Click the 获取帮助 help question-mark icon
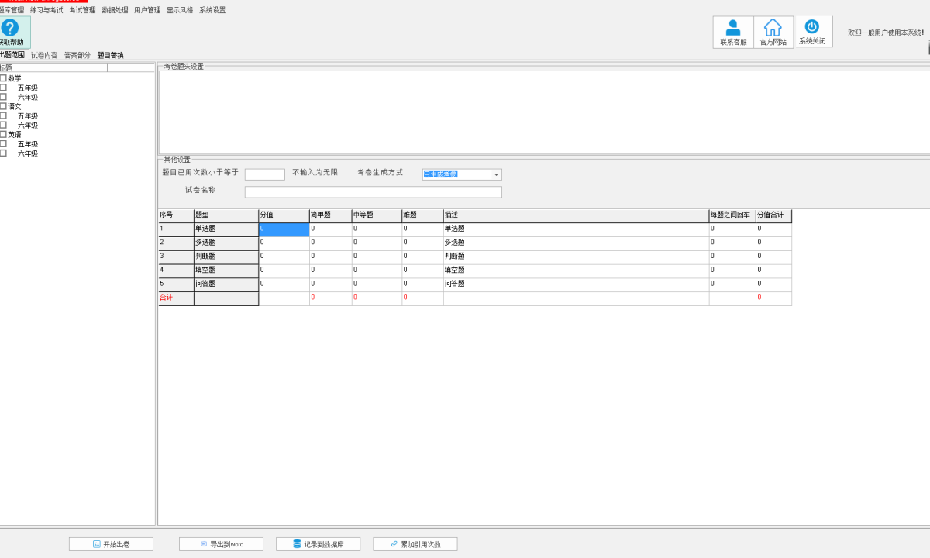 9,29
